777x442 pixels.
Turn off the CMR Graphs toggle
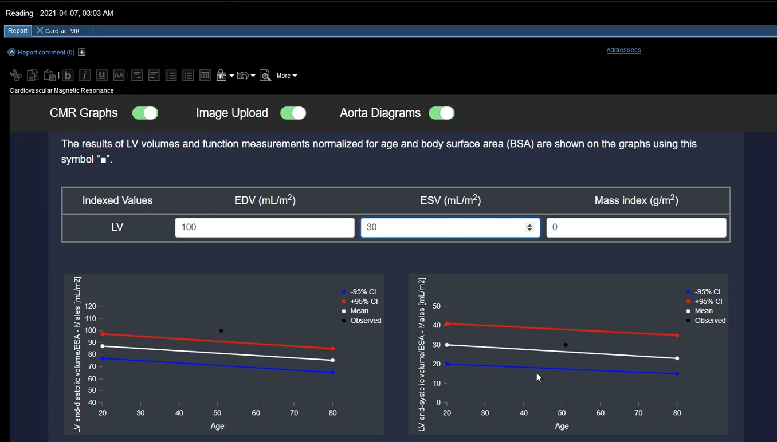(146, 113)
